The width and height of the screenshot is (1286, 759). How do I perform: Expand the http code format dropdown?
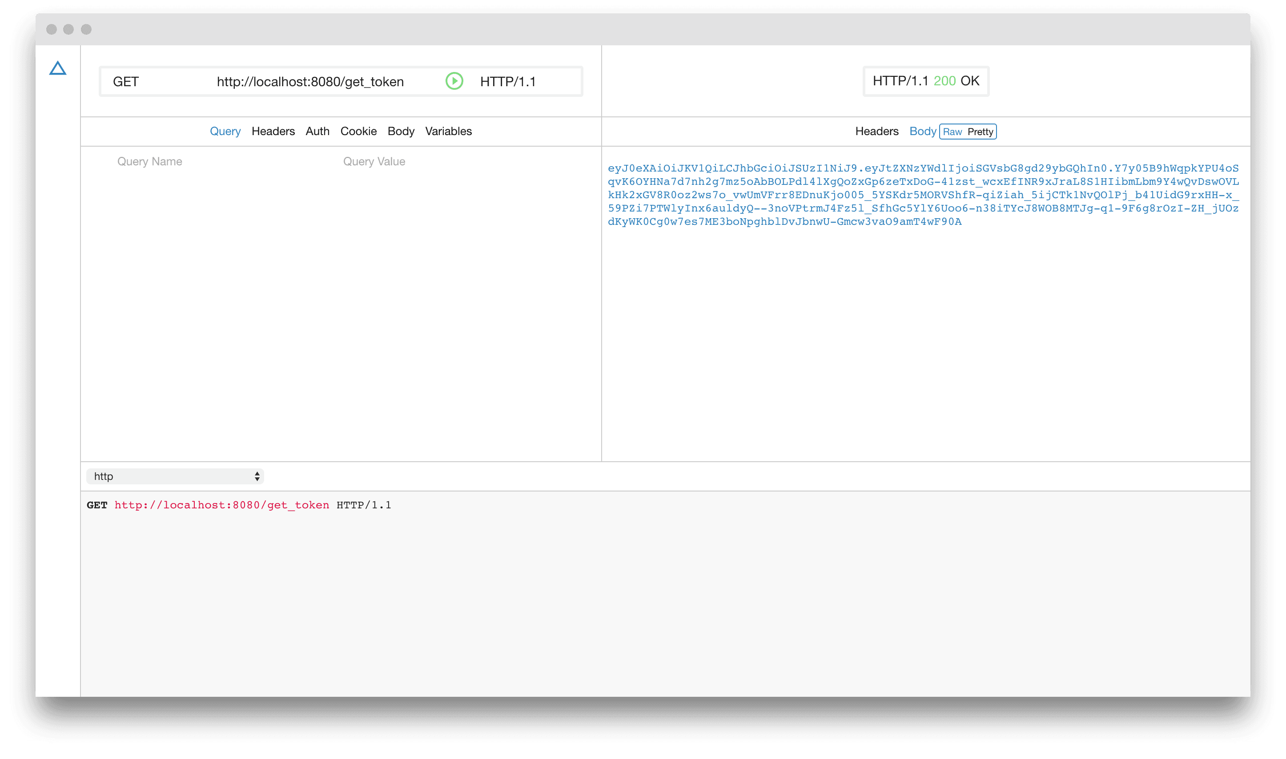click(174, 477)
